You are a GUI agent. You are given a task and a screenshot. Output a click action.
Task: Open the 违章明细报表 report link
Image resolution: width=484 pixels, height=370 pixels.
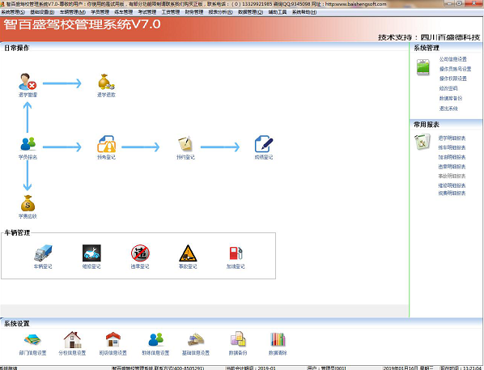452,167
